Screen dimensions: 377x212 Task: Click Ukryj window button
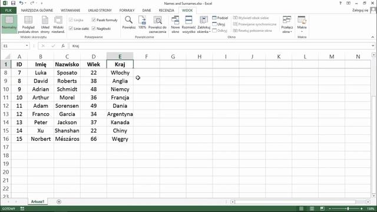point(219,24)
